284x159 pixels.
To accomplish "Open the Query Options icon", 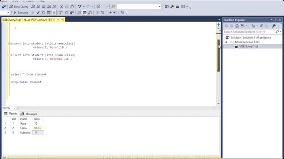I will 48,12.
